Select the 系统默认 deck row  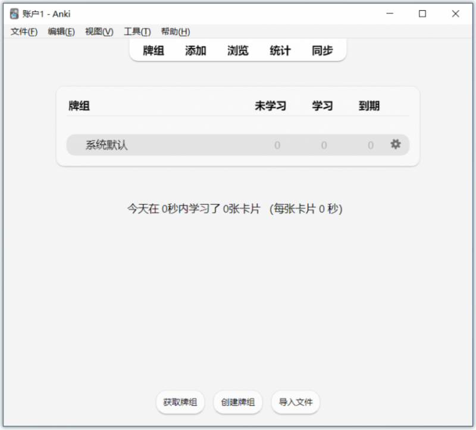click(x=238, y=145)
